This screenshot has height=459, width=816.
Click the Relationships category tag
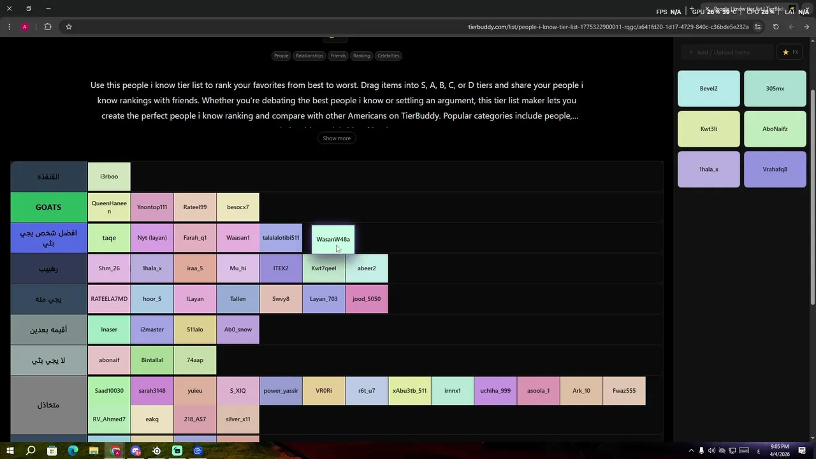pos(309,55)
